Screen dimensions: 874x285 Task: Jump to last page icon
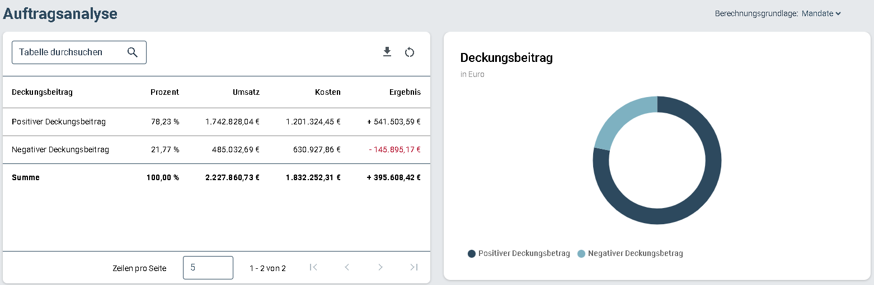point(414,267)
